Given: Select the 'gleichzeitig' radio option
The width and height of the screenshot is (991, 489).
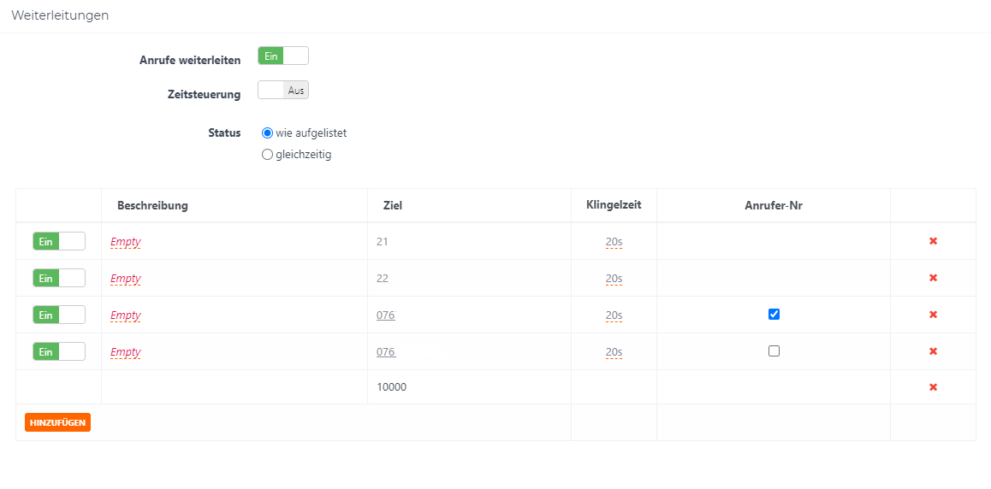Looking at the screenshot, I should [267, 155].
